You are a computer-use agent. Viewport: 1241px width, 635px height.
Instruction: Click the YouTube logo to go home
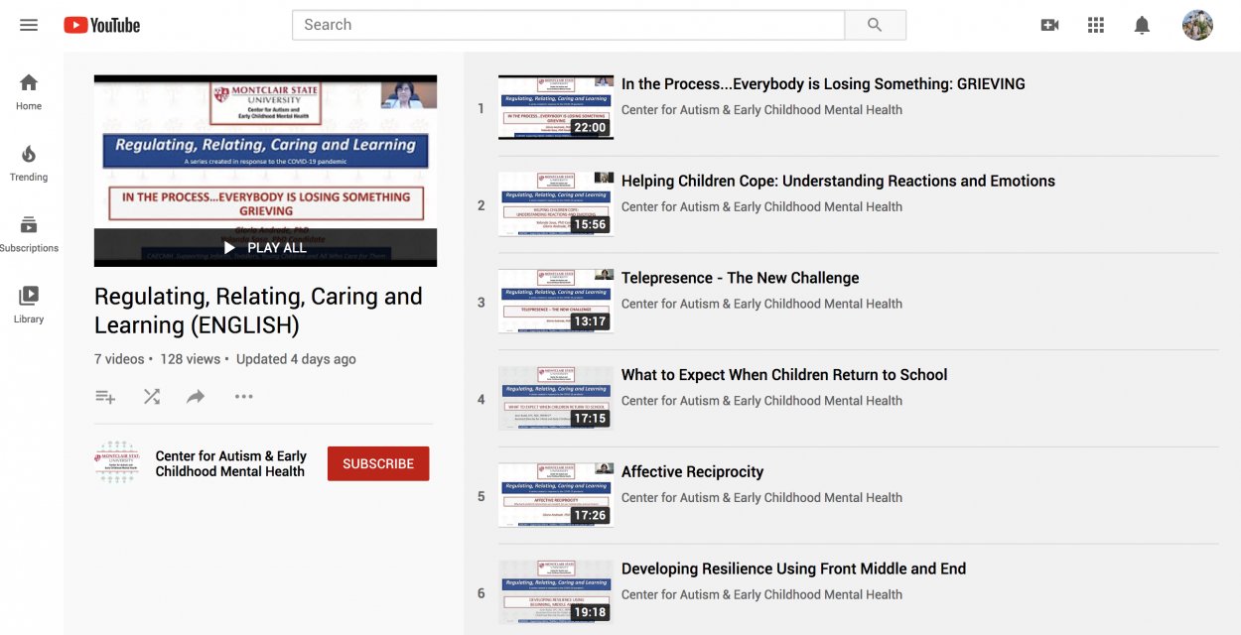pos(101,24)
